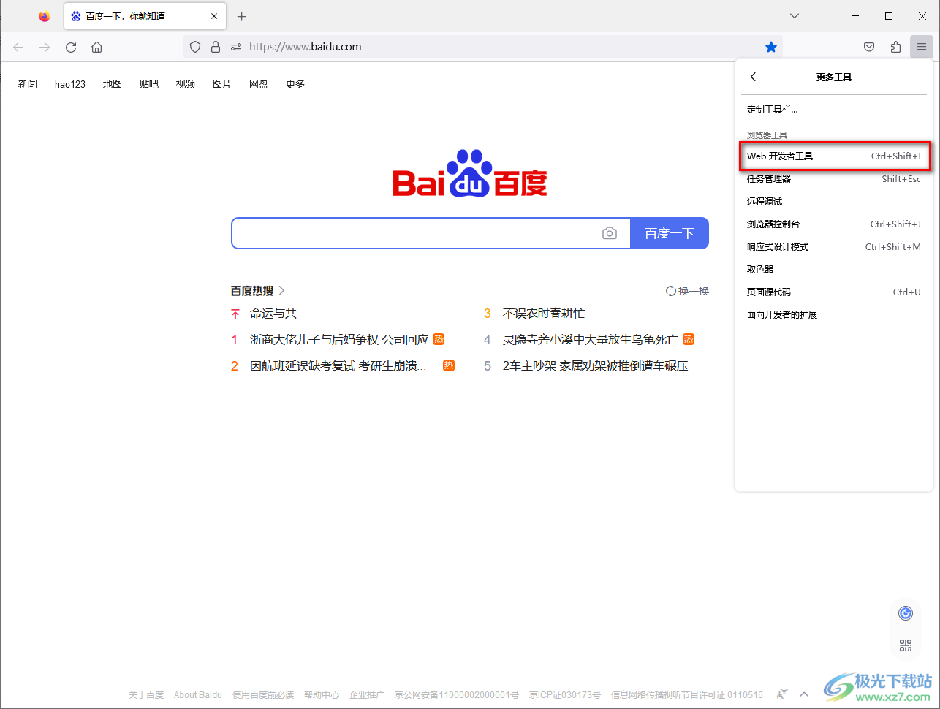View site security lock information
940x709 pixels.
pos(216,47)
